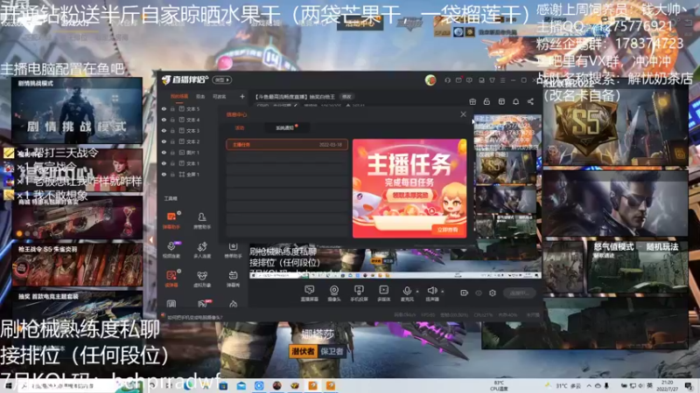700x393 pixels.
Task: Select the 潜伏者 faction button in game
Action: (x=303, y=352)
